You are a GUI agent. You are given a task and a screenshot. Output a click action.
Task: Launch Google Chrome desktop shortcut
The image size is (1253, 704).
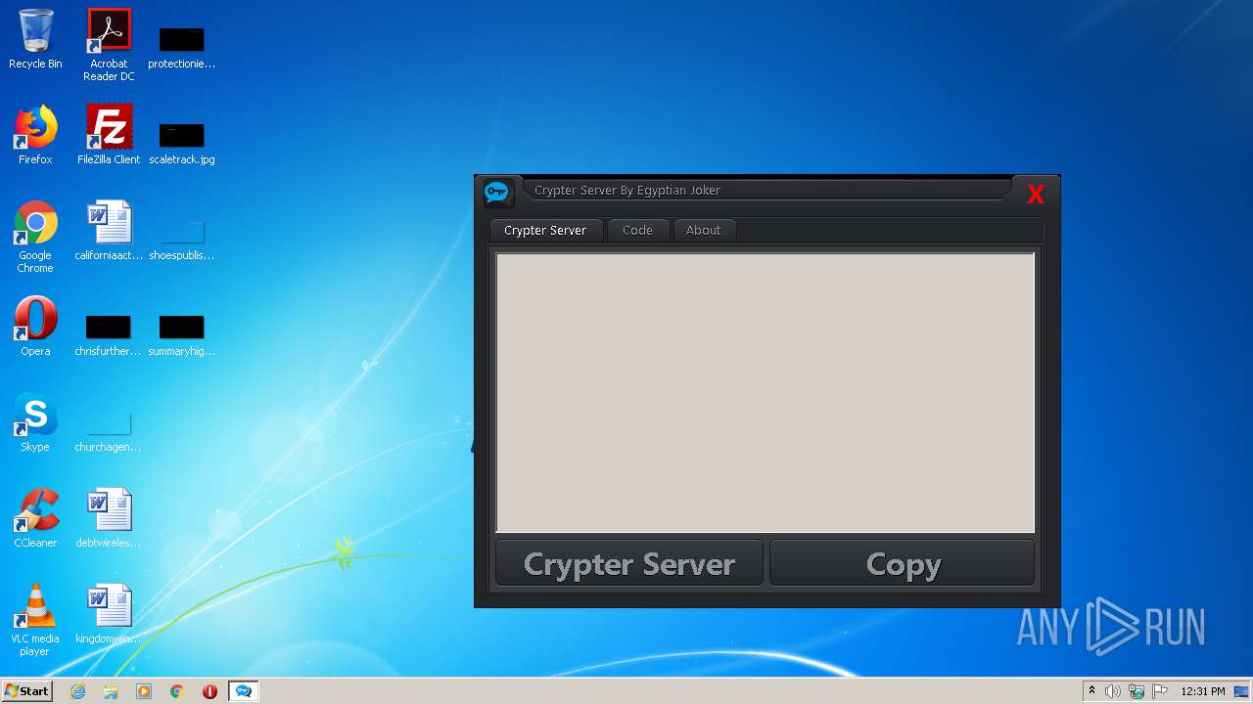pos(35,238)
